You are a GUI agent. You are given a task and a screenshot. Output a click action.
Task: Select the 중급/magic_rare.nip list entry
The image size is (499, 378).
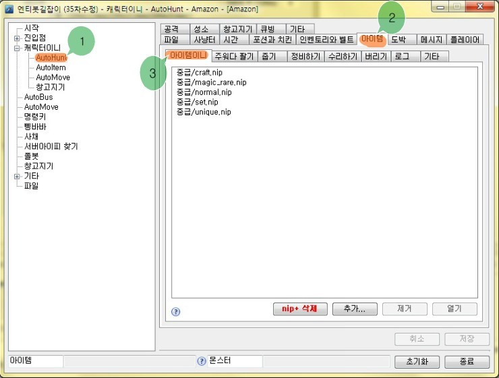211,82
